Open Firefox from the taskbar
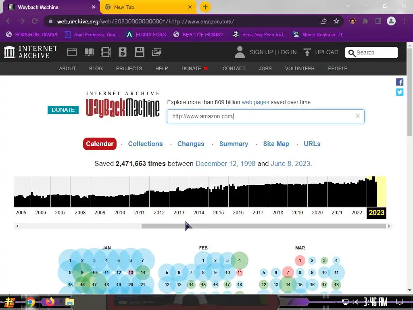413x310 pixels. pyautogui.click(x=50, y=302)
